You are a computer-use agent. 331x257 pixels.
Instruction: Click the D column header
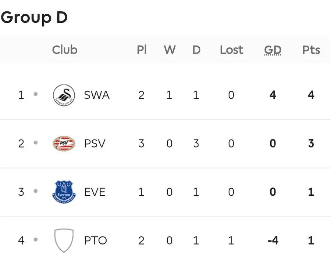click(196, 50)
